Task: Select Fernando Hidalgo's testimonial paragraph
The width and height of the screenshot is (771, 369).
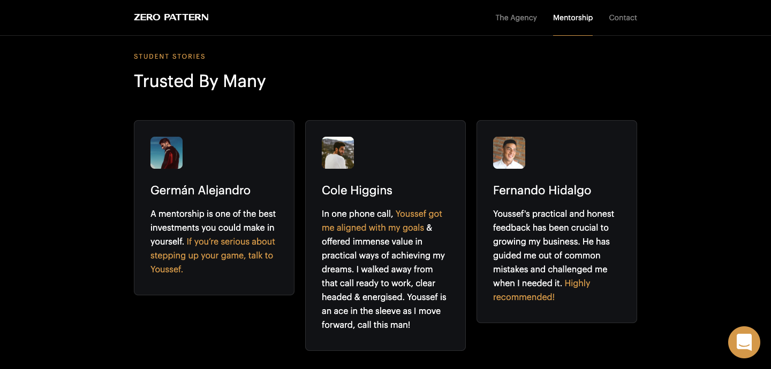Action: tap(554, 255)
